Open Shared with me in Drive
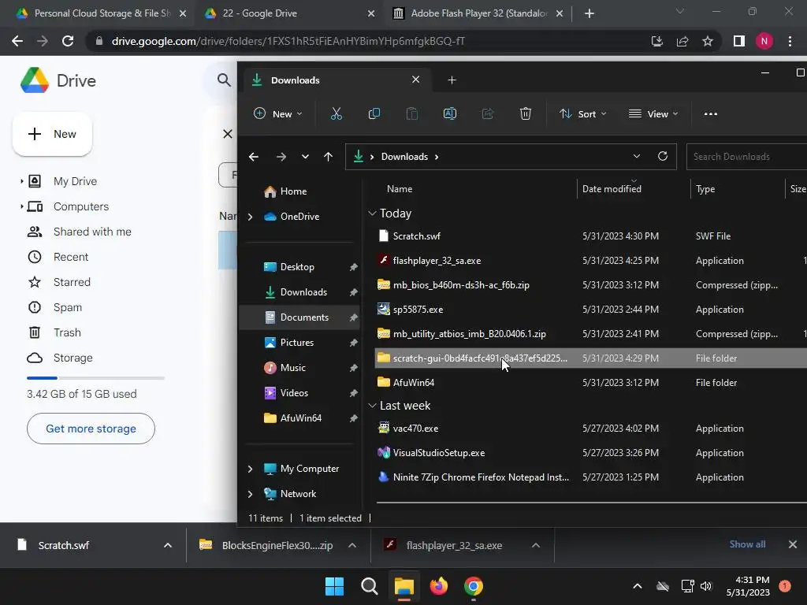The height and width of the screenshot is (605, 807). (92, 232)
